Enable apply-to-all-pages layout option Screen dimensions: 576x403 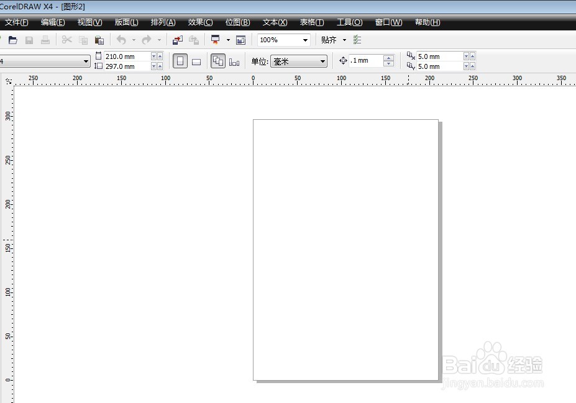218,61
